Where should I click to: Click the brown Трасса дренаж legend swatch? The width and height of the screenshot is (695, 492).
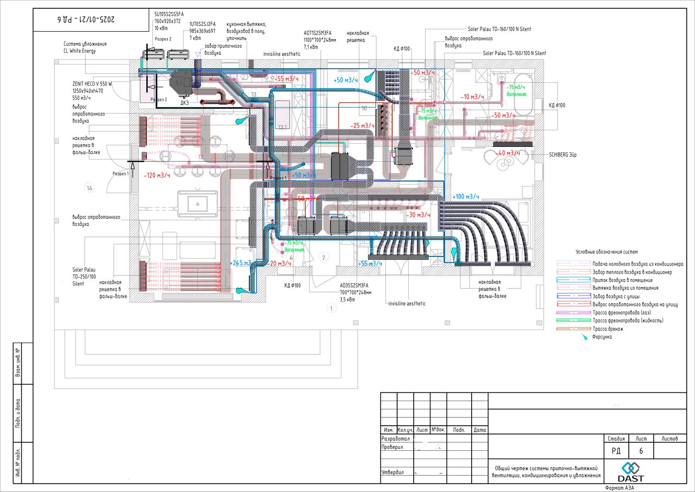coord(574,329)
